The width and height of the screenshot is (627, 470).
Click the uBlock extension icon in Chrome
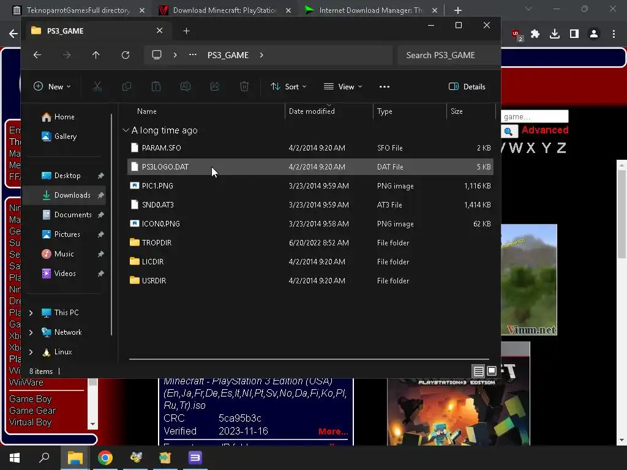[x=516, y=34]
